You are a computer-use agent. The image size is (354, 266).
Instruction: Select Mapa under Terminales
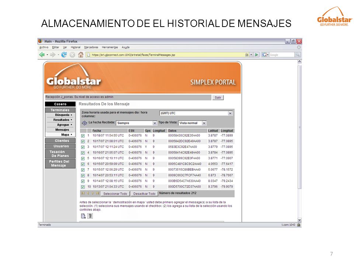(x=65, y=134)
